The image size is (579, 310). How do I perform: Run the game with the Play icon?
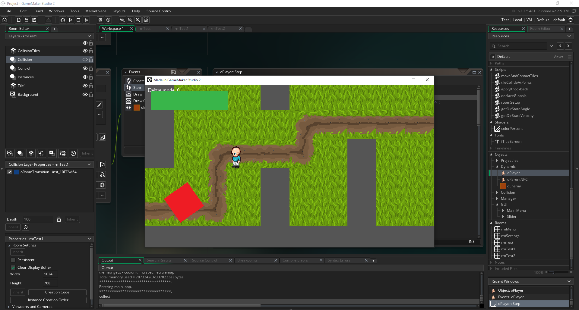coord(71,20)
